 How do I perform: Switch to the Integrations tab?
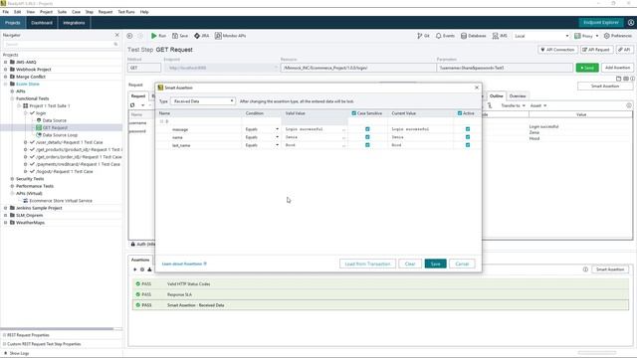click(74, 23)
